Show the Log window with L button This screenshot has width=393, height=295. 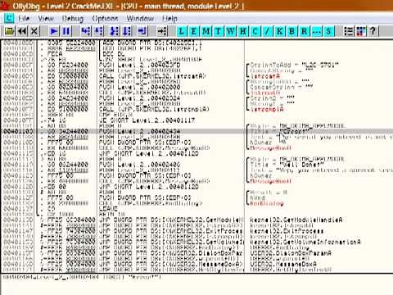[x=181, y=31]
